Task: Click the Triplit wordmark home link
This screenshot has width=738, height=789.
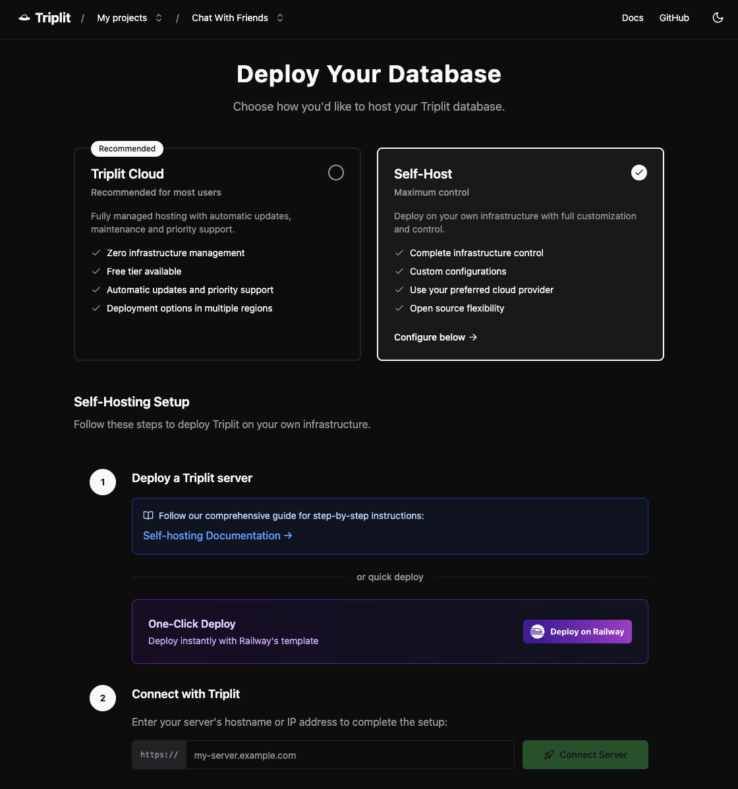Action: pyautogui.click(x=53, y=18)
